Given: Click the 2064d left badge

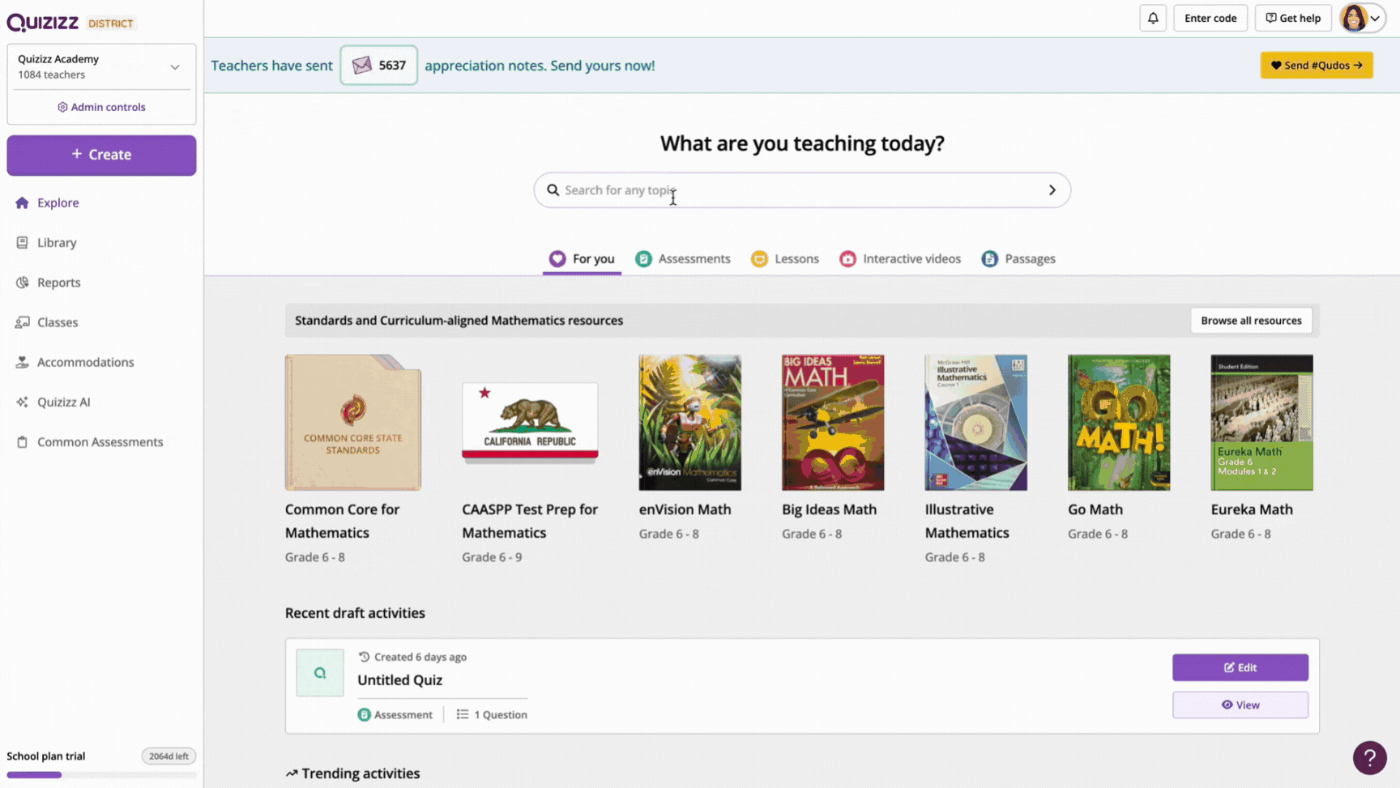Looking at the screenshot, I should 169,756.
